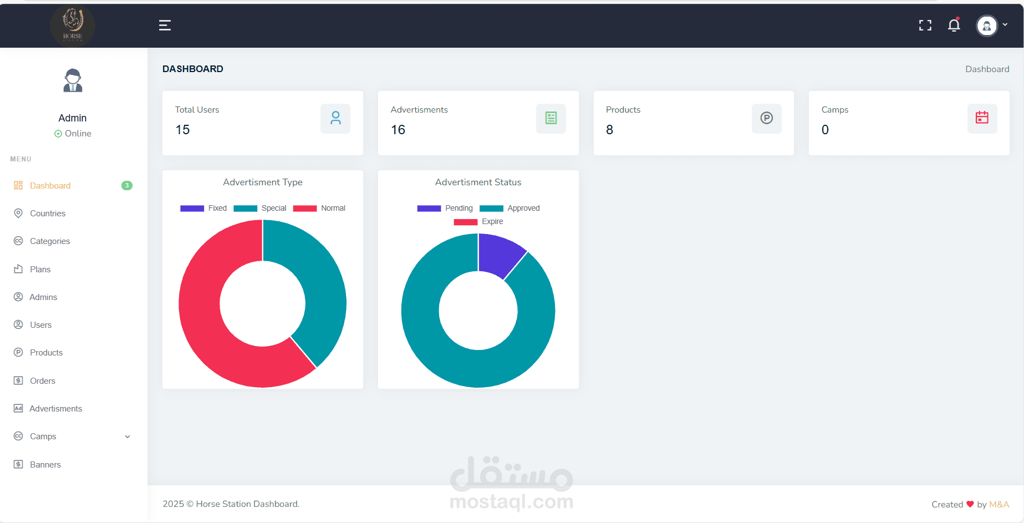The width and height of the screenshot is (1024, 523).
Task: Click the Total Users person icon
Action: [x=335, y=118]
